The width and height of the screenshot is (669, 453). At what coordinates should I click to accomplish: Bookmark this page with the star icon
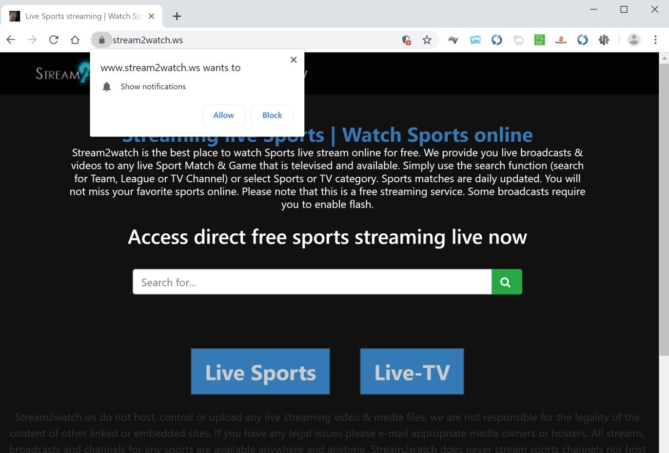tap(427, 40)
